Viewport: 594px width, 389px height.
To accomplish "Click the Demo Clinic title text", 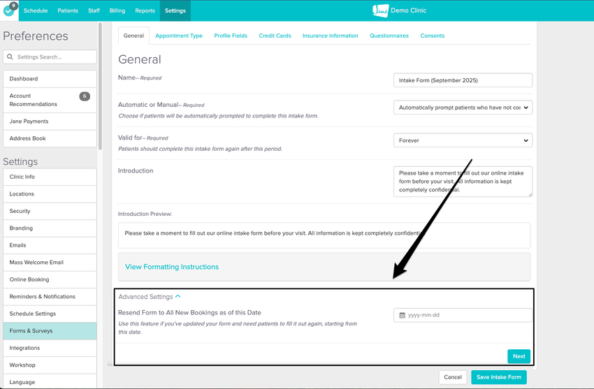I will click(408, 10).
